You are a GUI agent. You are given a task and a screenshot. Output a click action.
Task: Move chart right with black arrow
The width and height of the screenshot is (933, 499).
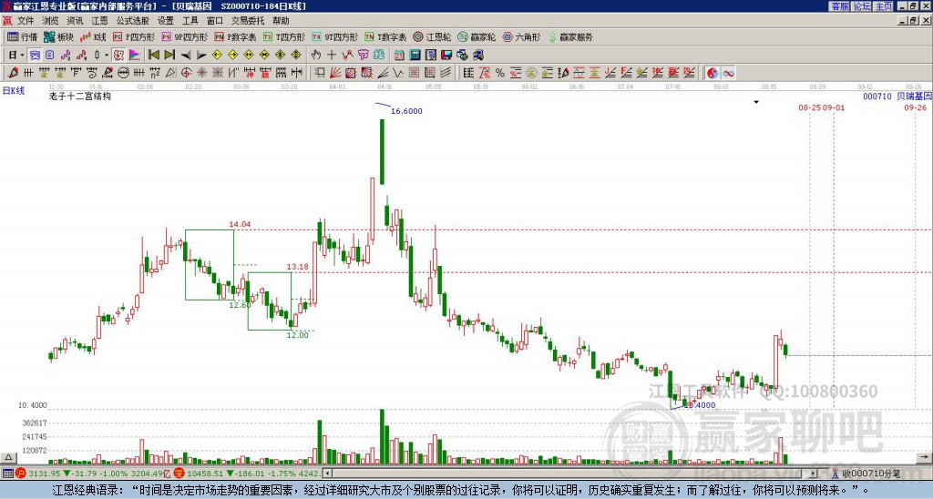[201, 55]
